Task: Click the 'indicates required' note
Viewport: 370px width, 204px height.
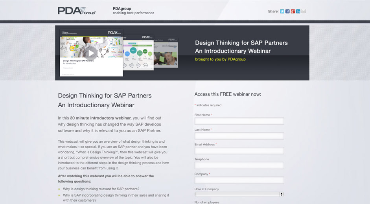Action: 209,105
